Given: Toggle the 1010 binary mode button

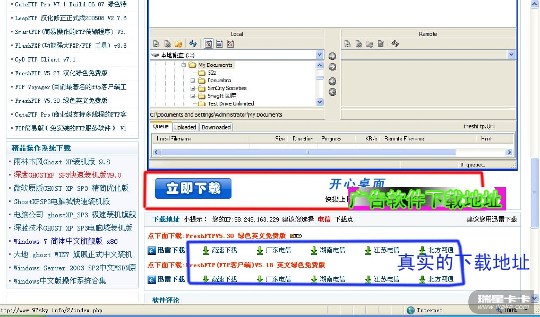Looking at the screenshot, I should click(230, 43).
